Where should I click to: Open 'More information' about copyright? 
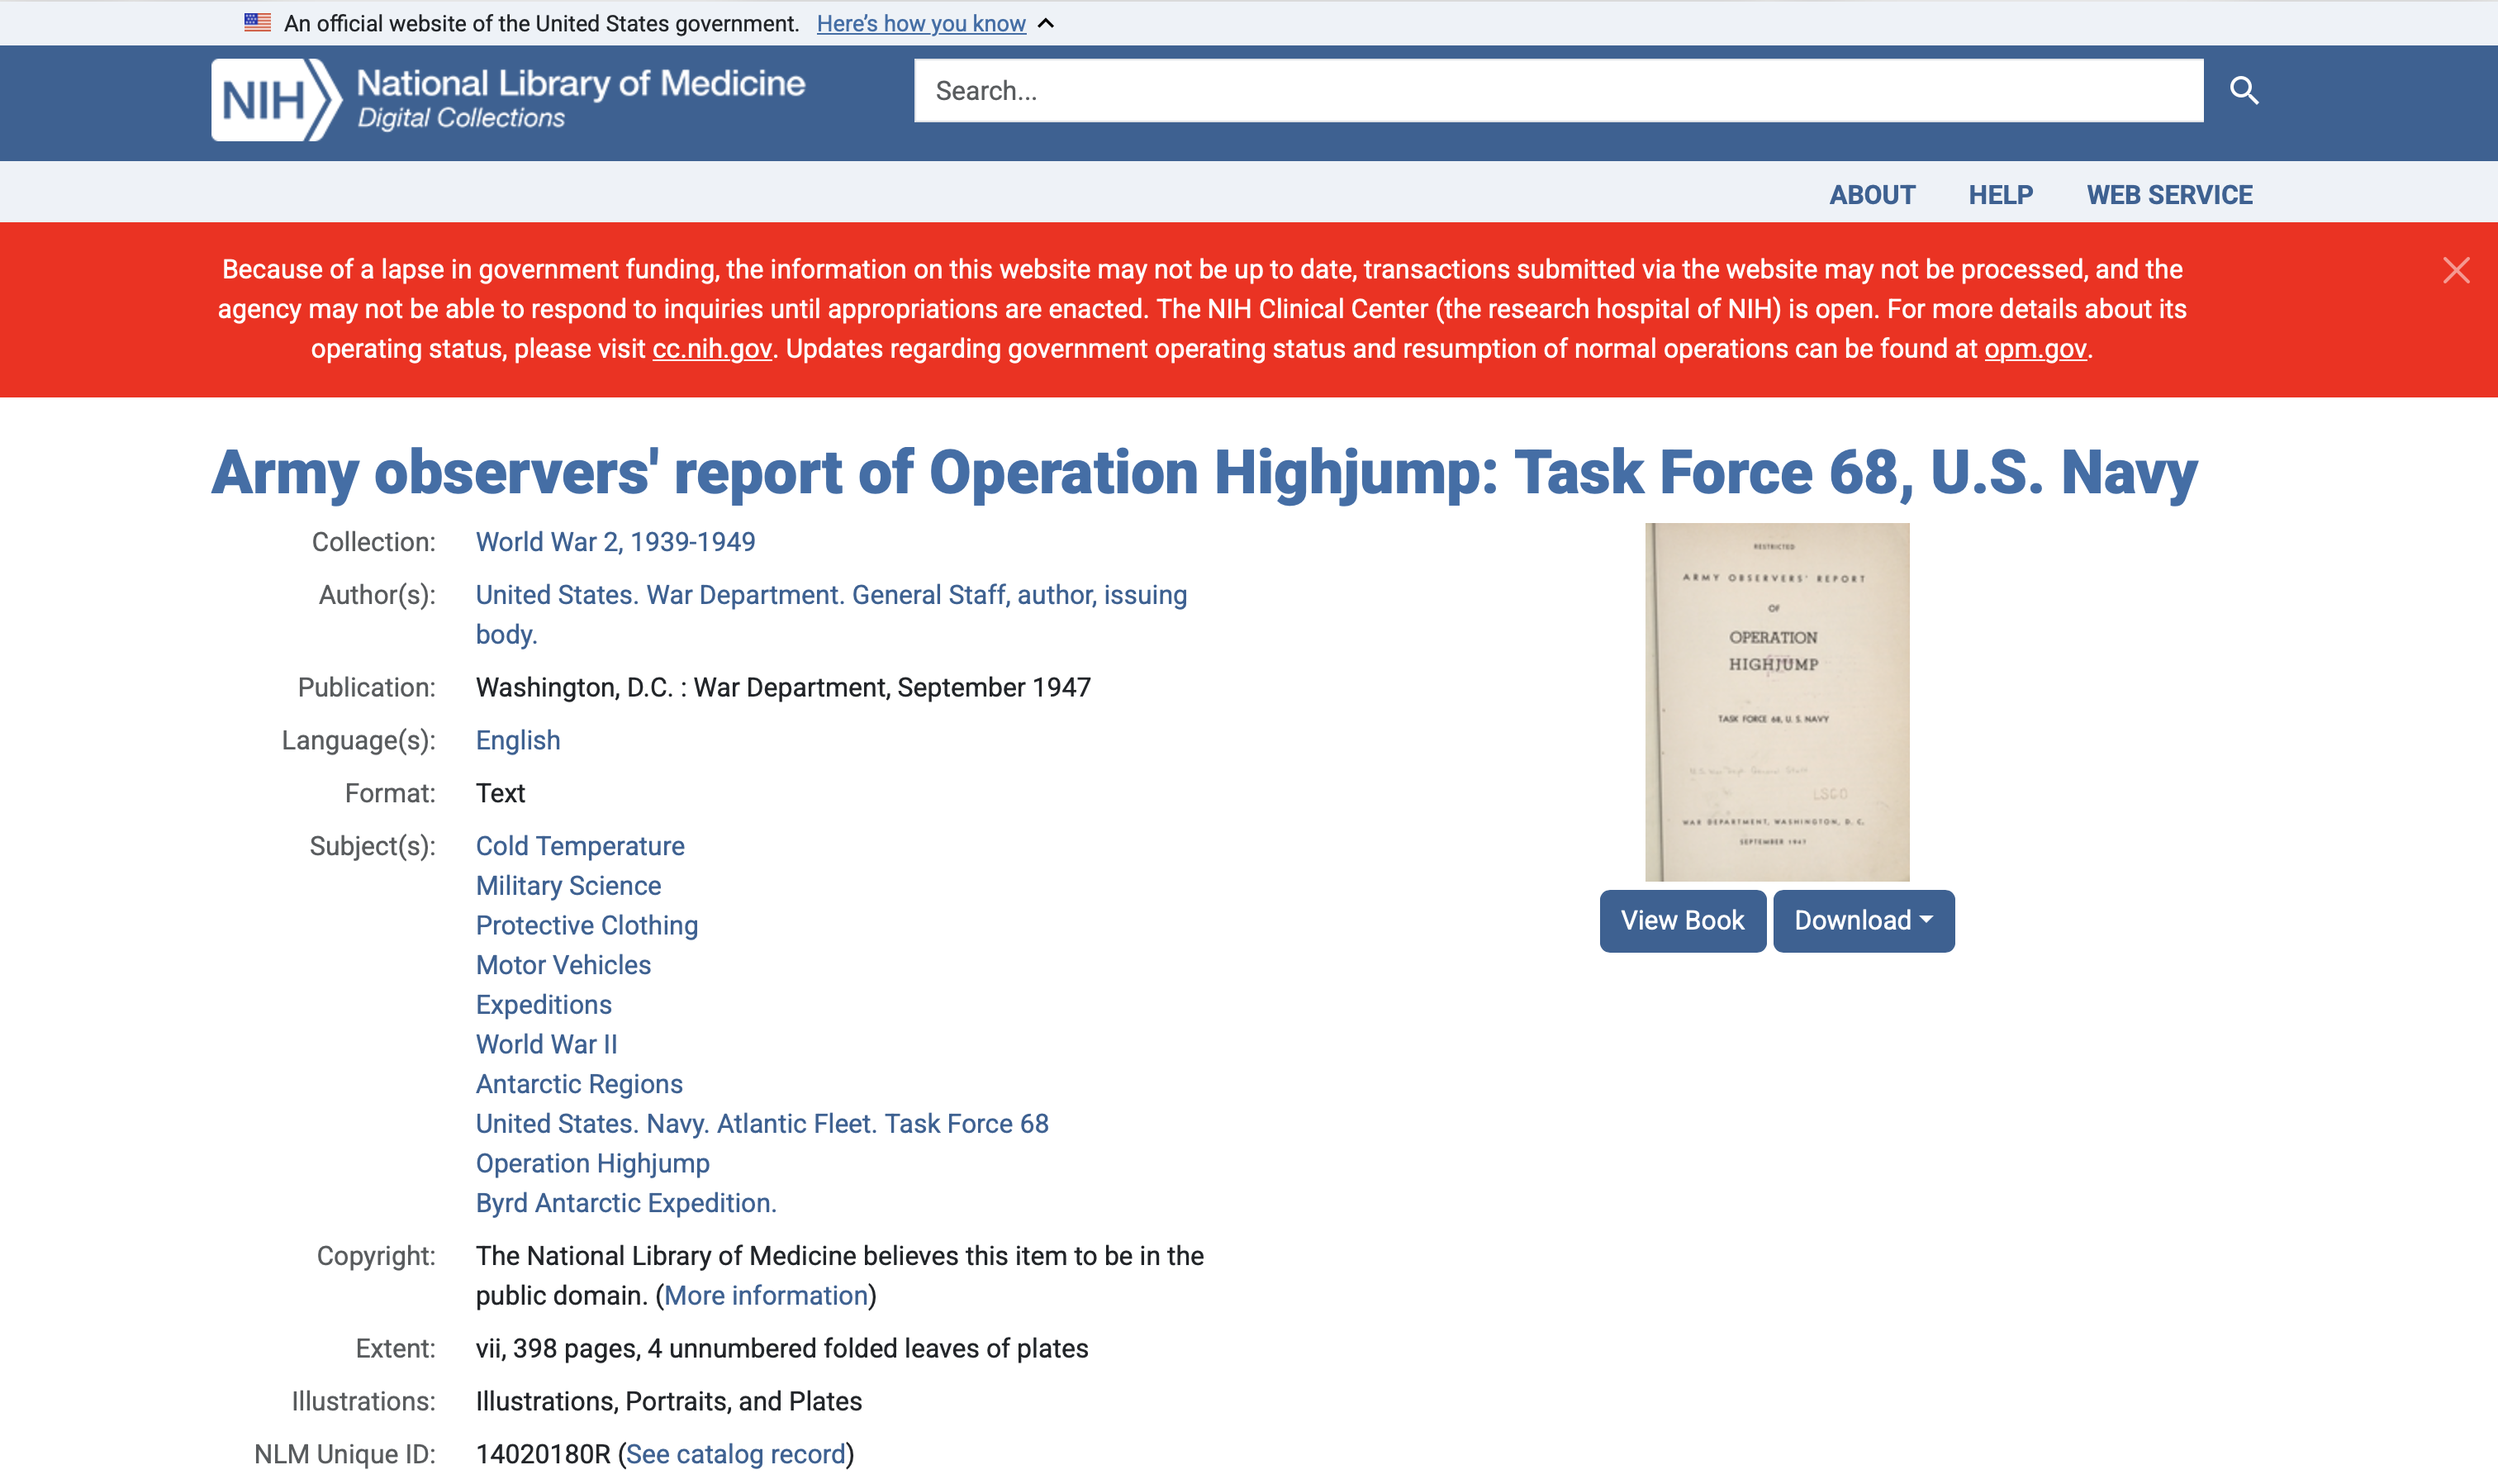tap(766, 1296)
